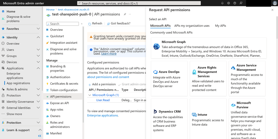The image size is (278, 139).
Task: Open Enterprise applications in sidebar
Action: [15, 76]
